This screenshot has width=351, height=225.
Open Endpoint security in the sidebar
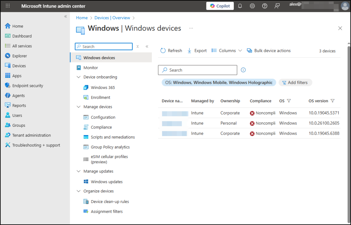click(x=27, y=86)
